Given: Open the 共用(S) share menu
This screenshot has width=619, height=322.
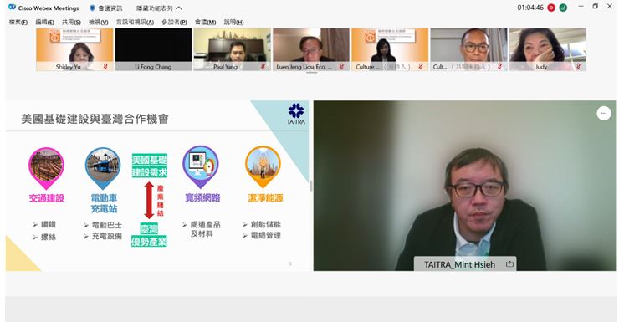Looking at the screenshot, I should coord(71,22).
